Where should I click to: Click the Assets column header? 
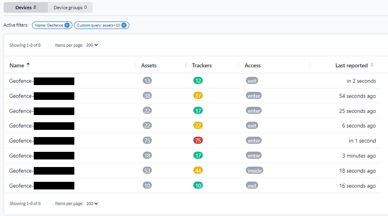(149, 65)
